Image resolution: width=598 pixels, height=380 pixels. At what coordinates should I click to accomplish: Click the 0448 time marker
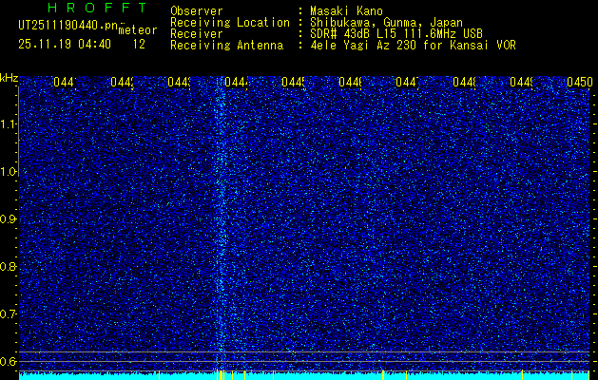(464, 82)
